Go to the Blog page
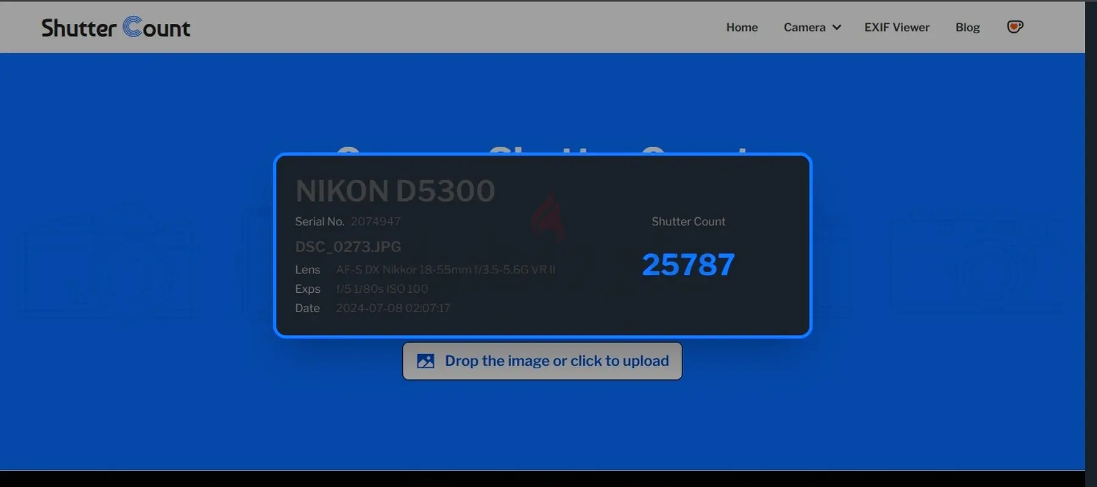 click(x=967, y=27)
